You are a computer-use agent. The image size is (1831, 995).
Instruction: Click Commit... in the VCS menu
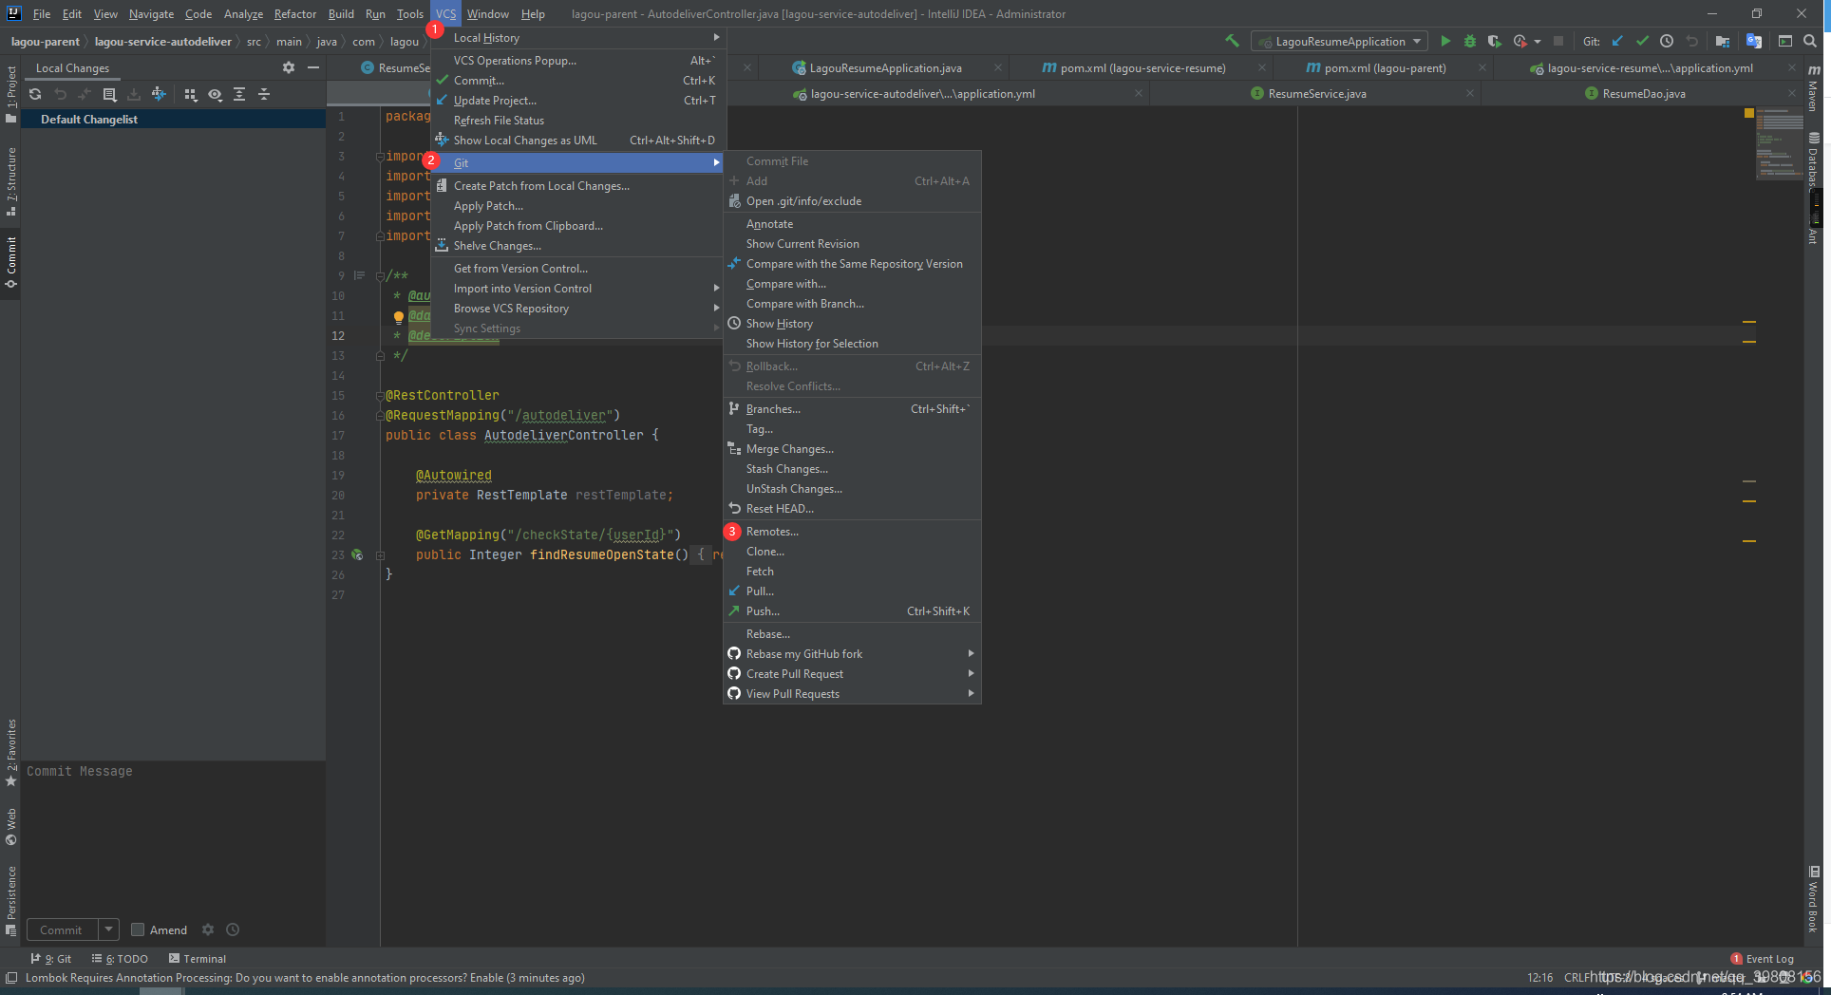pos(578,81)
